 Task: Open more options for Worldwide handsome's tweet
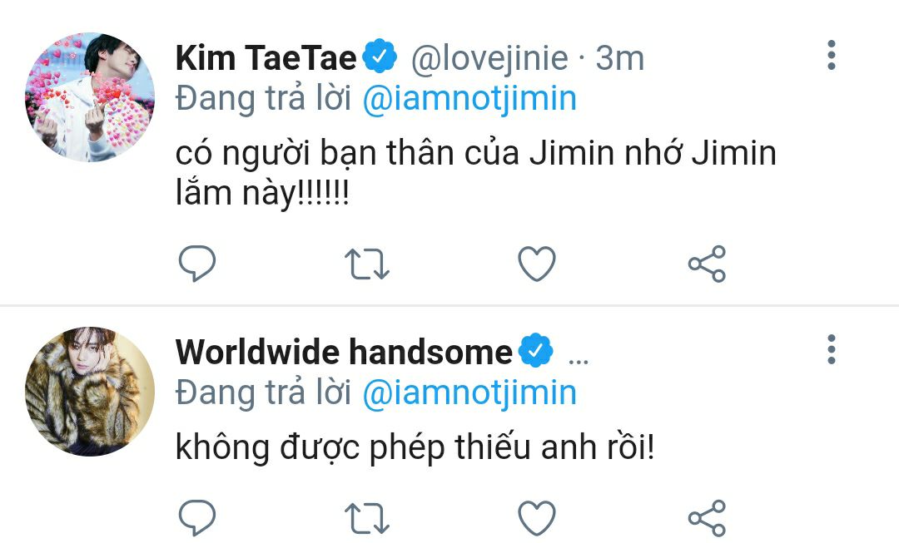(x=832, y=349)
